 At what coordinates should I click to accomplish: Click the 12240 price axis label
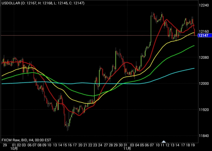[x=204, y=5]
